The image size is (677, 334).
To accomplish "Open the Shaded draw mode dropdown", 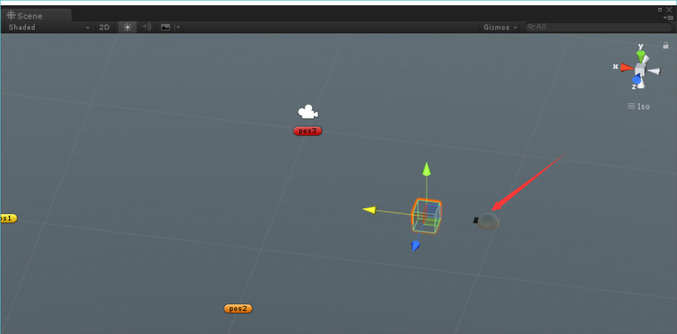I will click(x=49, y=27).
